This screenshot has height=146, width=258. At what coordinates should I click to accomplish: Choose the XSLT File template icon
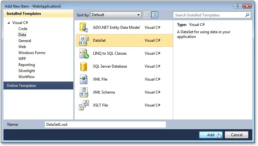pos(84,105)
